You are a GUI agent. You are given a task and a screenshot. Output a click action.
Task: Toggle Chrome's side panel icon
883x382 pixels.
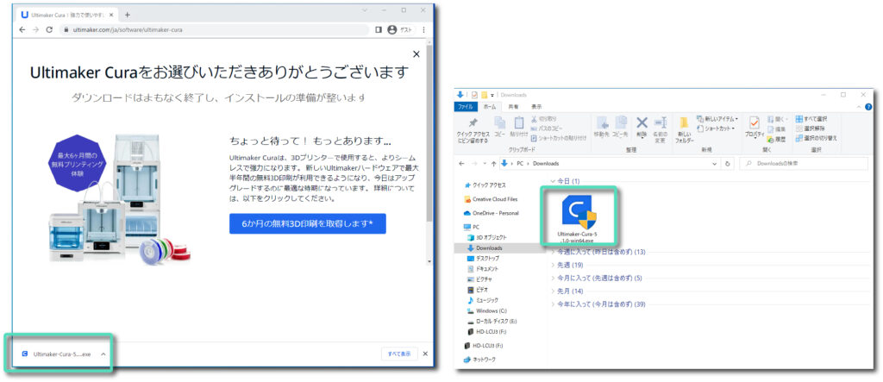[379, 30]
